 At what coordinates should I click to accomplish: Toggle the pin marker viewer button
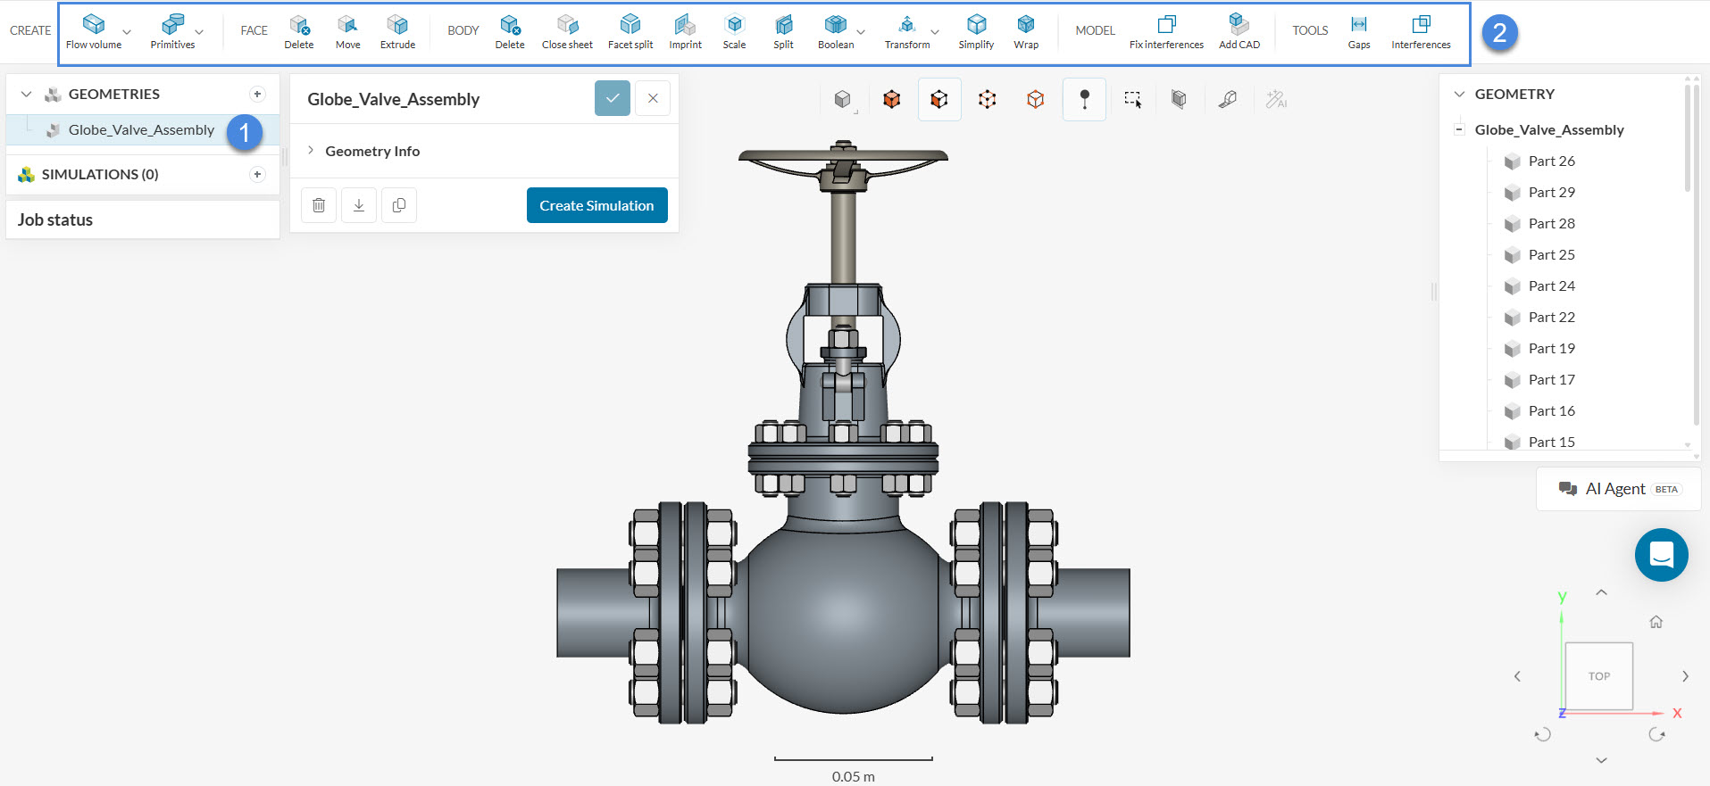(x=1084, y=100)
